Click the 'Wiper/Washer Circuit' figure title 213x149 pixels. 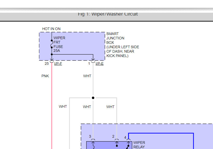pos(108,14)
